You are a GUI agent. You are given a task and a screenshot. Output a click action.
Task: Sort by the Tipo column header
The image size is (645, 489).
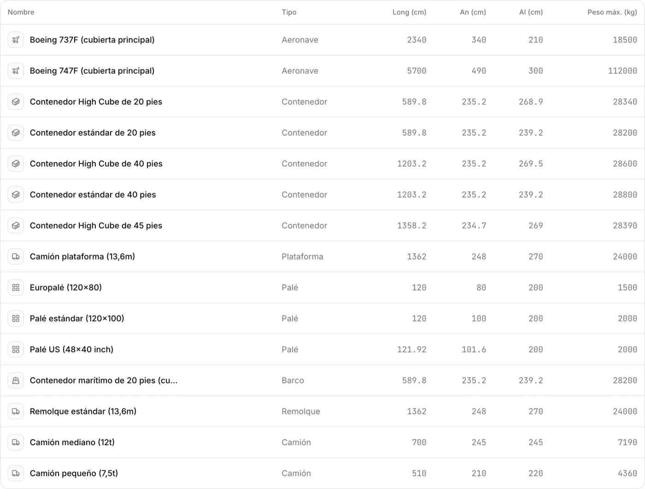(x=289, y=12)
